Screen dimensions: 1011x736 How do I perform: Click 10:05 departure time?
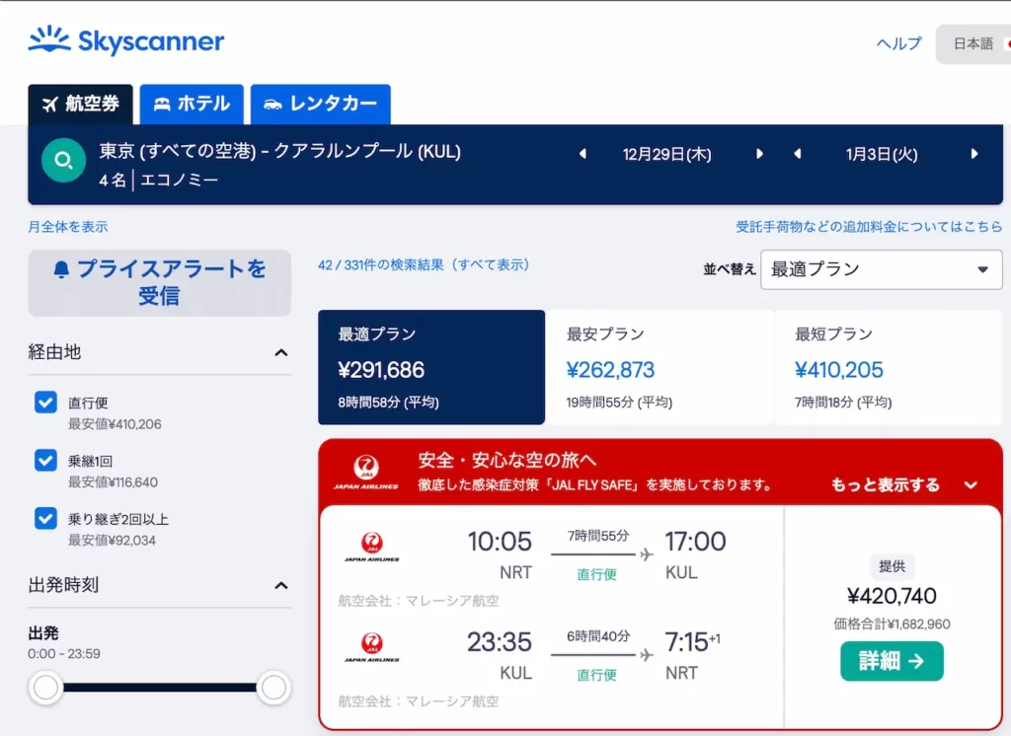pyautogui.click(x=500, y=542)
